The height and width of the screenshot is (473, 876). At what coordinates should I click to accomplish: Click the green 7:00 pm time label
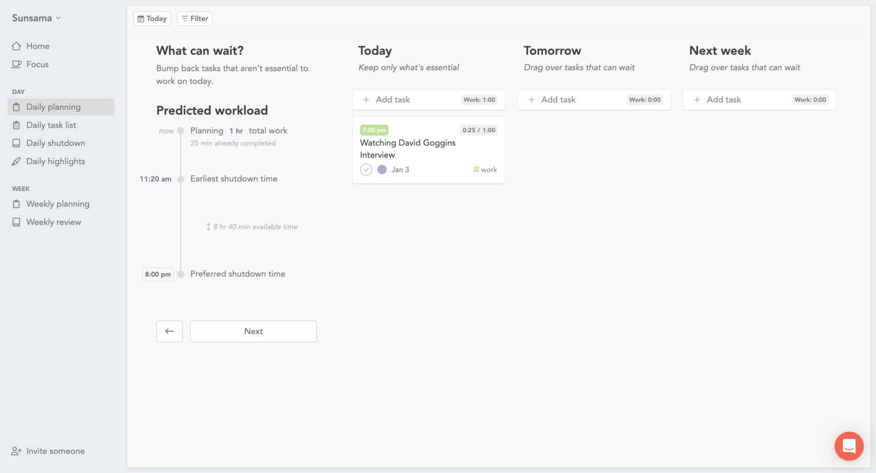pos(374,130)
